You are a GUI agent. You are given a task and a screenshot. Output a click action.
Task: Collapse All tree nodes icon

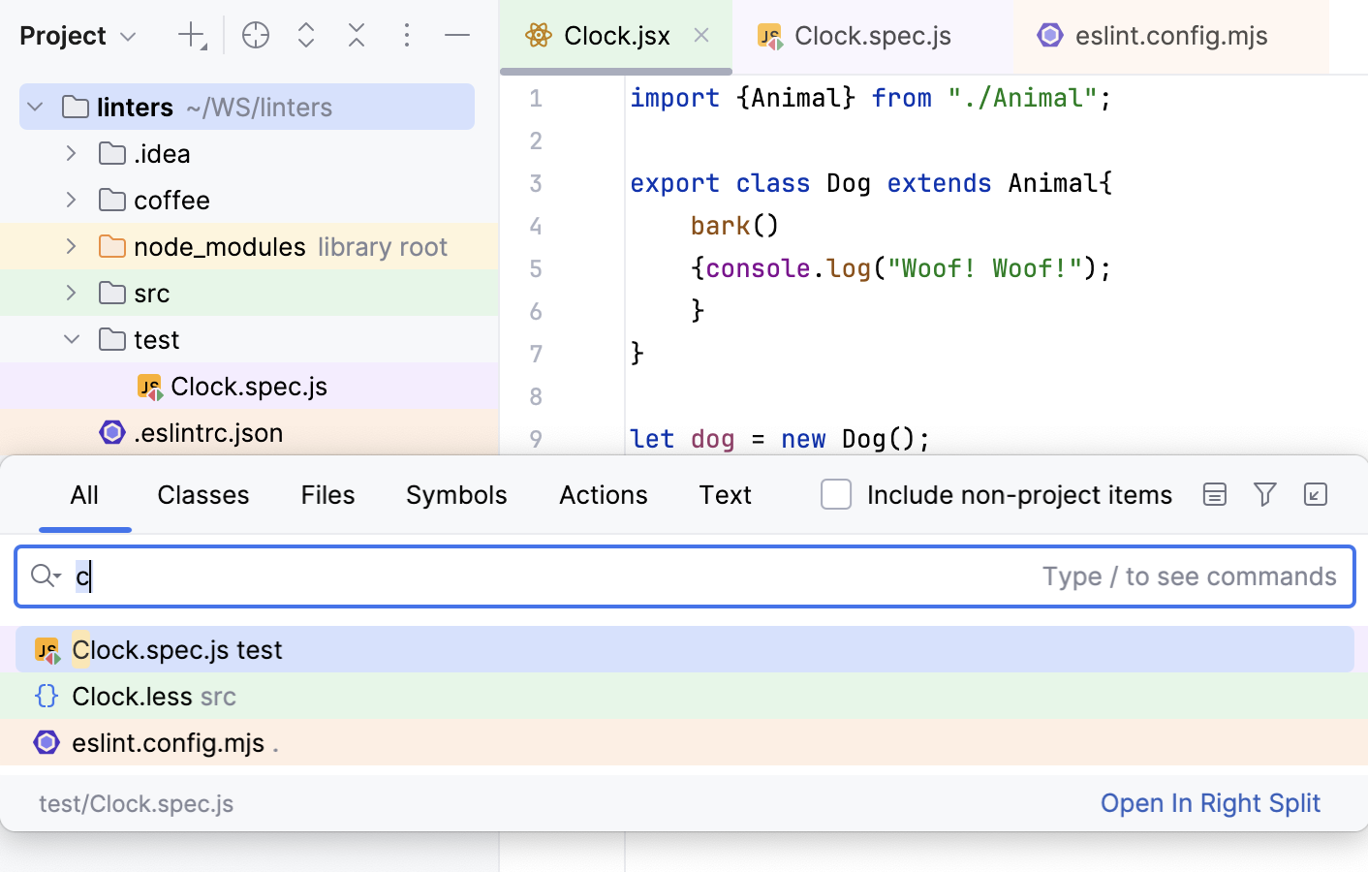tap(357, 36)
